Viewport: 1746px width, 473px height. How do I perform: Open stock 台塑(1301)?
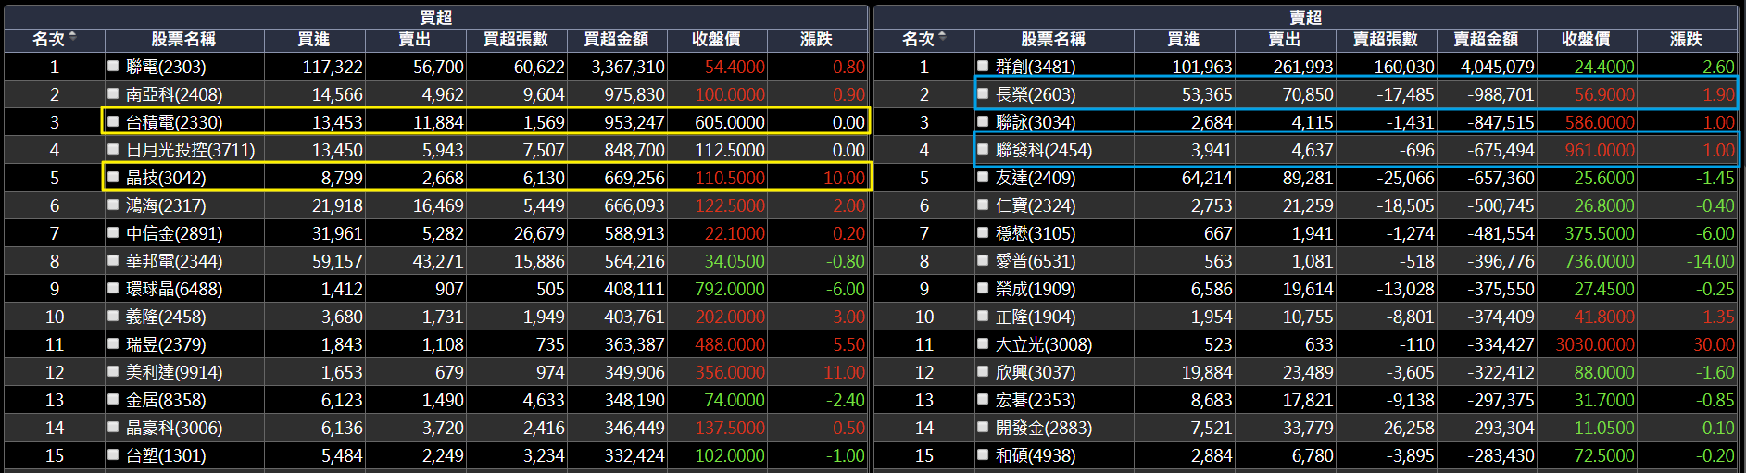(167, 455)
